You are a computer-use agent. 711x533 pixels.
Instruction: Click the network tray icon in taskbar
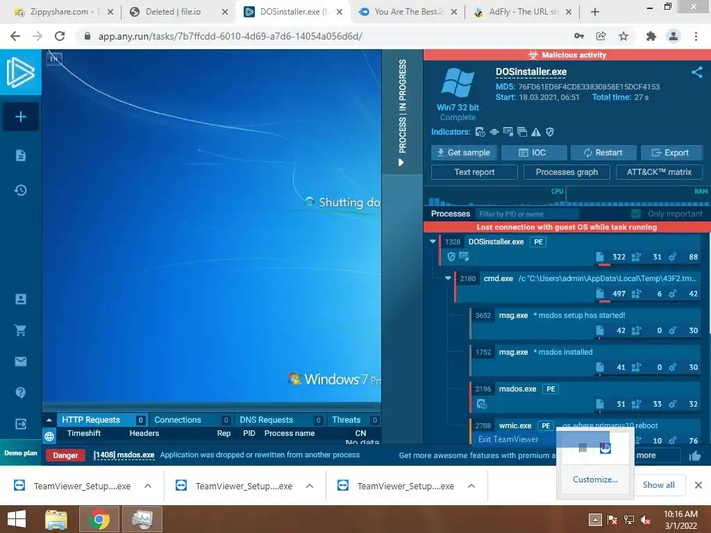(x=629, y=520)
